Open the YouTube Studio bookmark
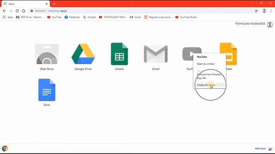This screenshot has width=275, height=154. (186, 17)
